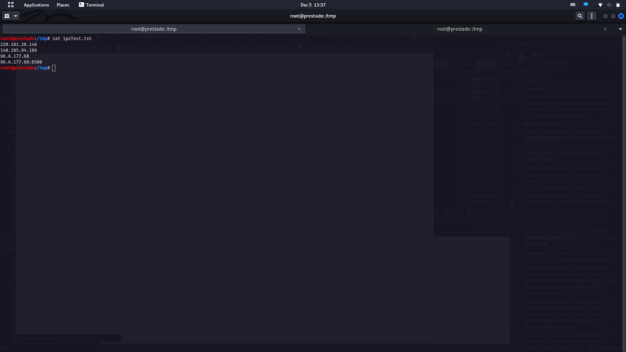Image resolution: width=626 pixels, height=352 pixels.
Task: Open the tab overflow arrow on the right
Action: click(x=621, y=29)
